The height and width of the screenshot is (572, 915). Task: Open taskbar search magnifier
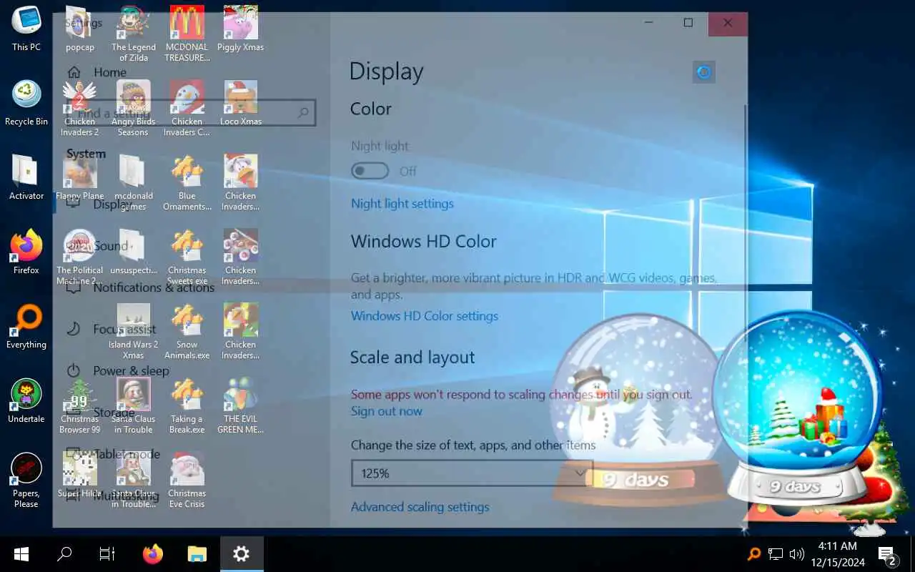point(64,553)
